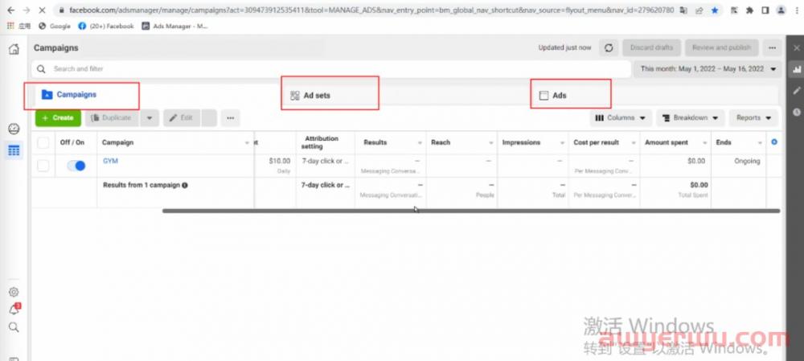Viewport: 804px width, 361px height.
Task: Close the right side panel with X
Action: pyautogui.click(x=796, y=48)
